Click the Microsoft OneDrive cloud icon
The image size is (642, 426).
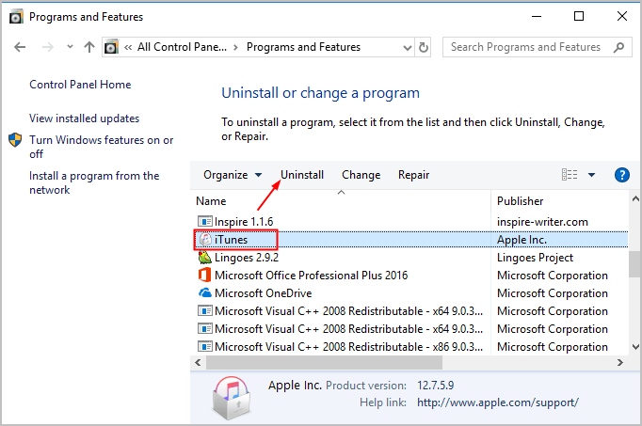coord(204,293)
